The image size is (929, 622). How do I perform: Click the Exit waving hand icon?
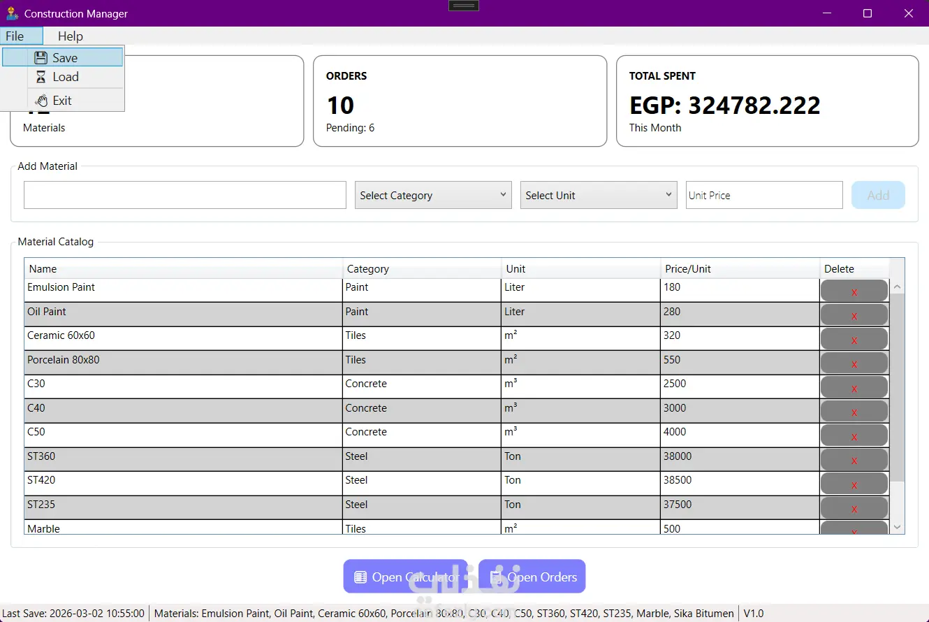coord(41,101)
